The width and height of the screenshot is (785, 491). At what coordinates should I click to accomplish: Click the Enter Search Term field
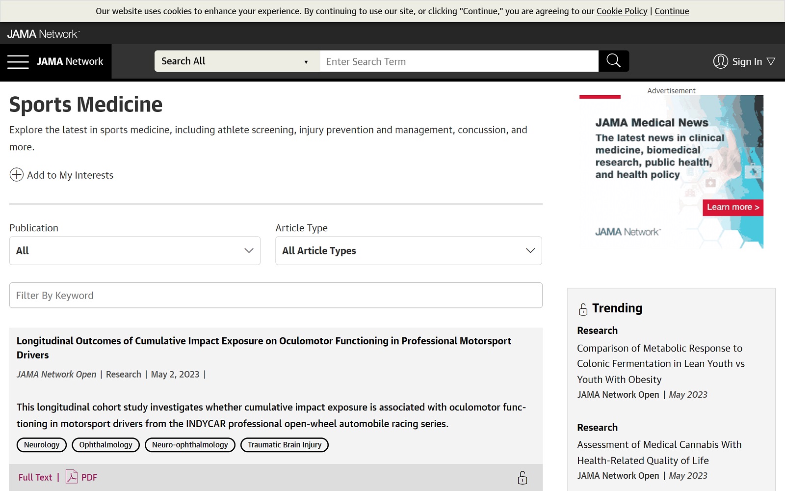click(459, 61)
